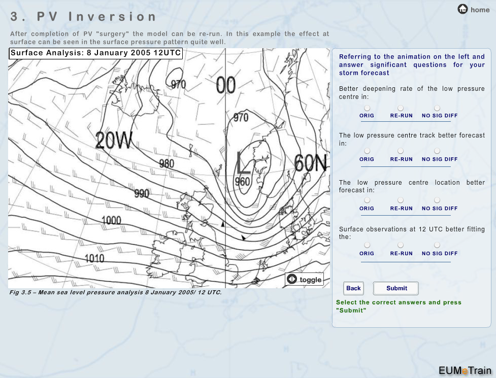Select NO SIG DIFF for centre track
This screenshot has width=496, height=378.
(x=437, y=151)
